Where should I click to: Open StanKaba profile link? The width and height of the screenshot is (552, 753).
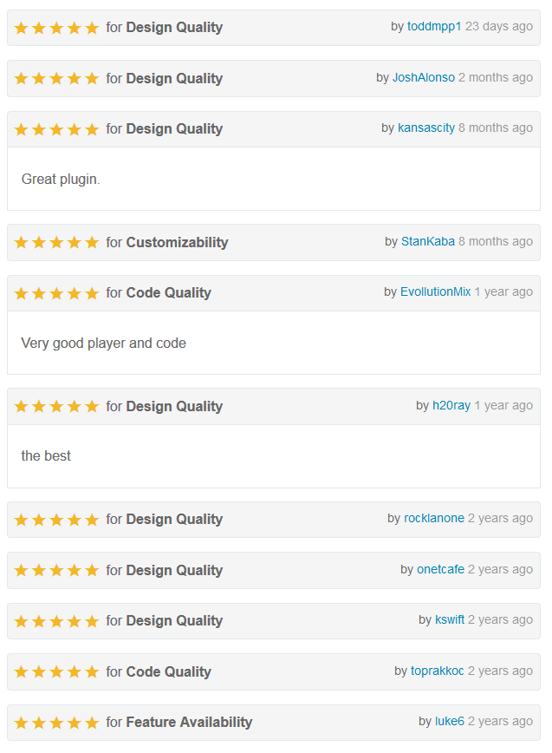[x=428, y=241]
